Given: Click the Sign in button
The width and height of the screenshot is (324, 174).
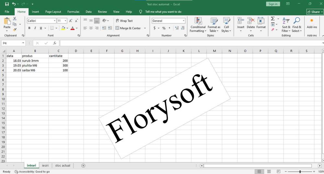Looking at the screenshot, I should [x=273, y=4].
